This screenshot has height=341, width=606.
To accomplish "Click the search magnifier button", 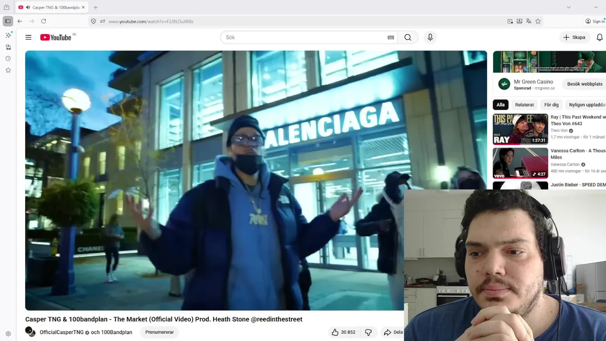I will 408,37.
